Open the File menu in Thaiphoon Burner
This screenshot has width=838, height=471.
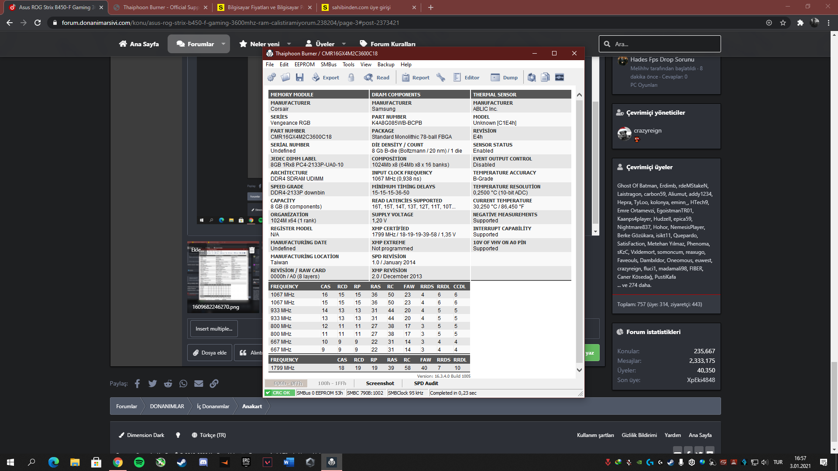(x=270, y=64)
